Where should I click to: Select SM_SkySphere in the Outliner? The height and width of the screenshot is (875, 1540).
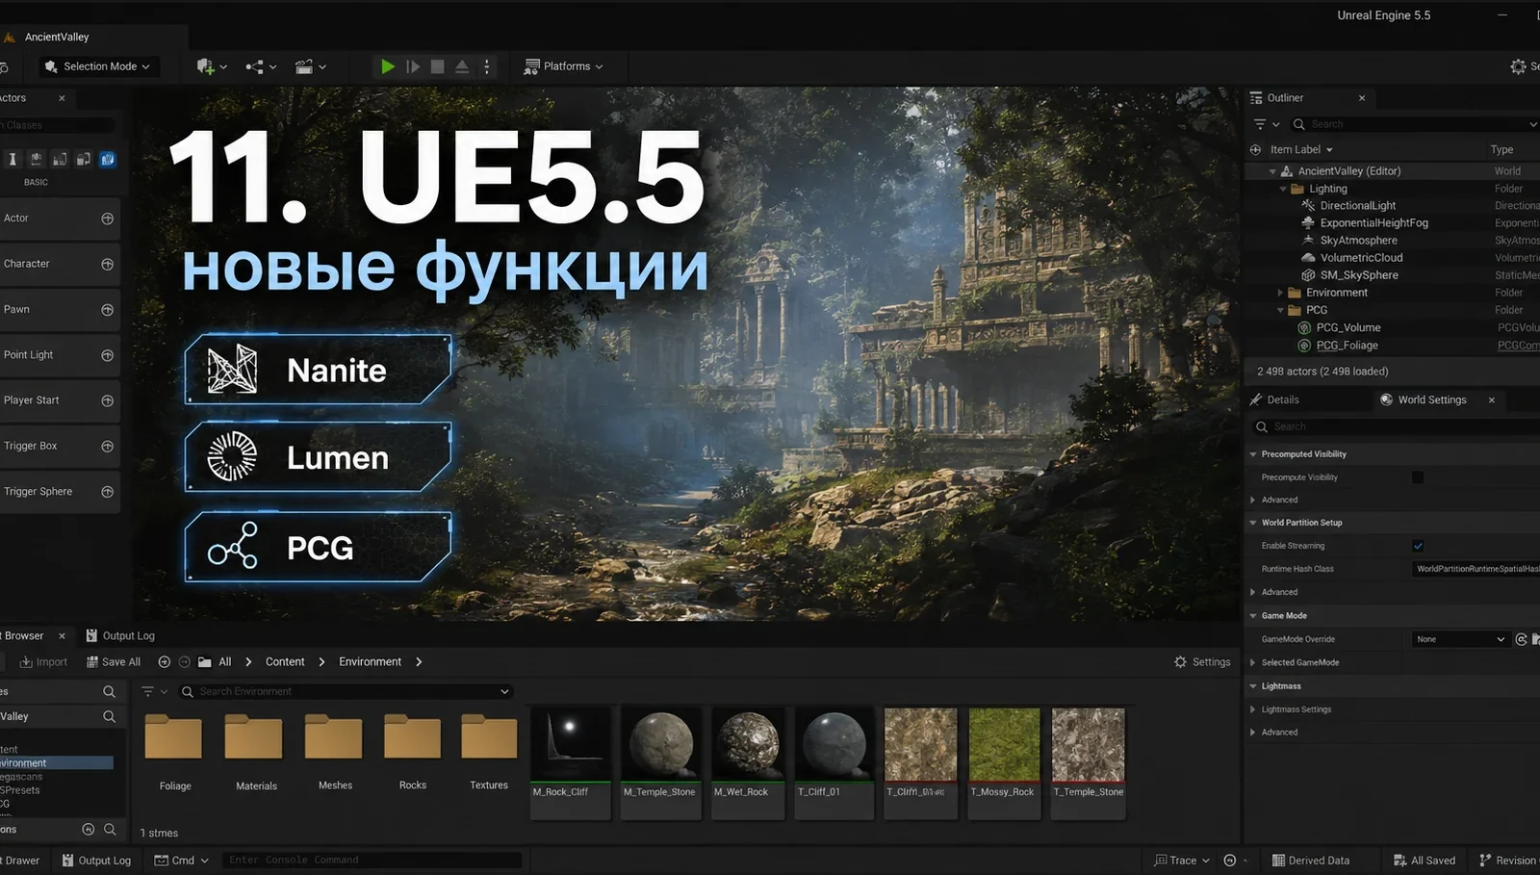[x=1358, y=275]
